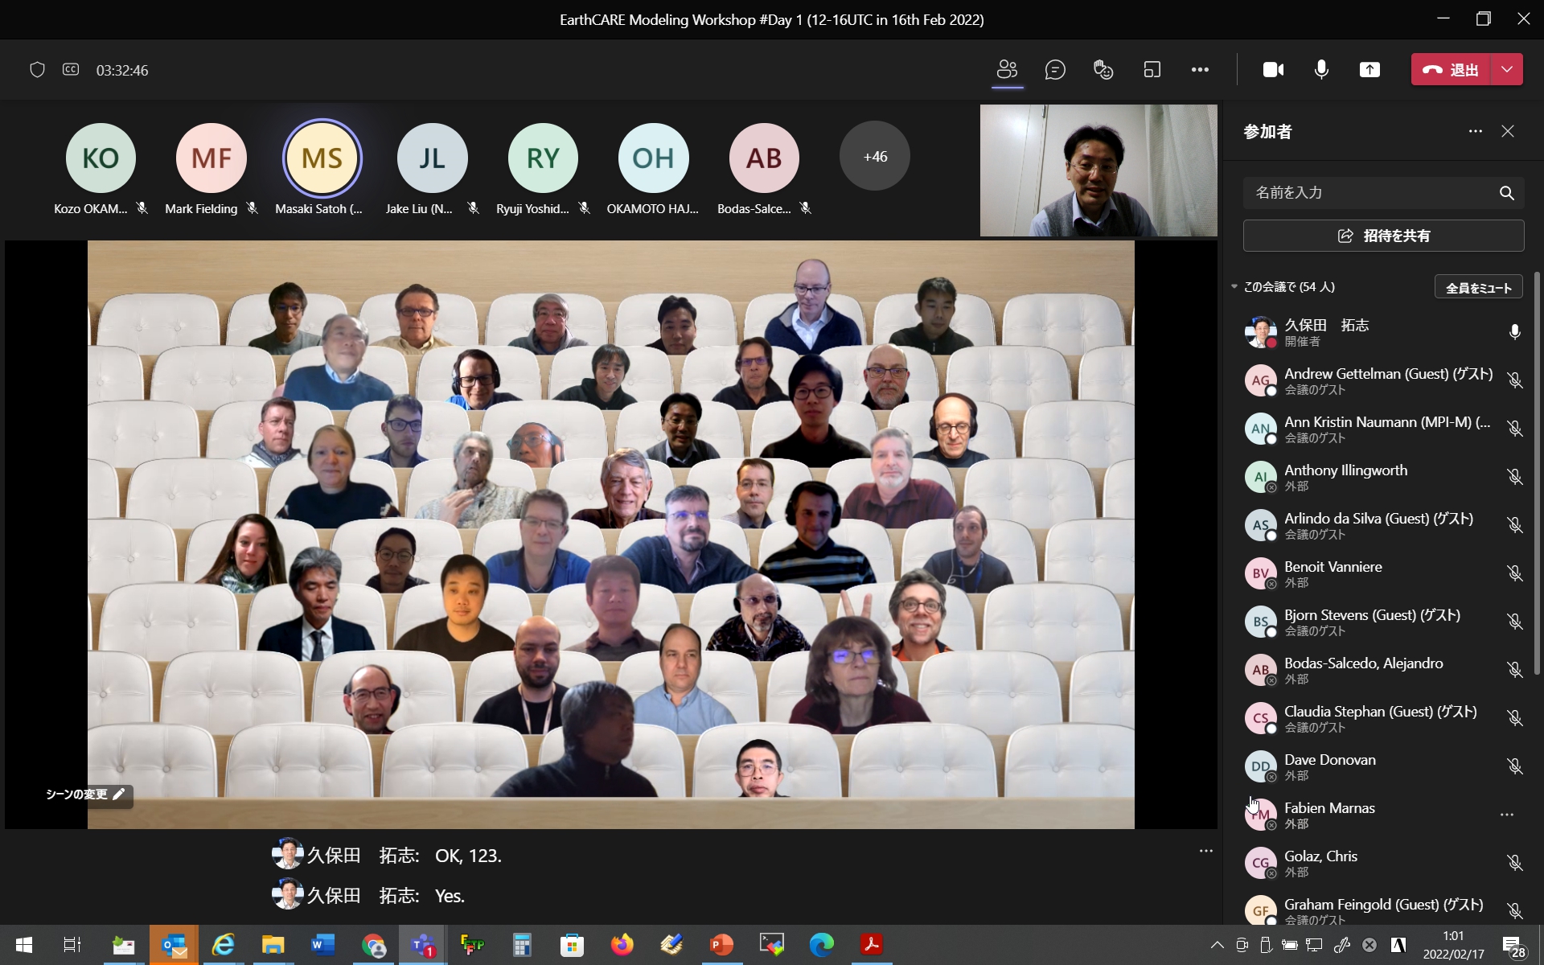
Task: Open the reactions and raise hand icon
Action: tap(1103, 70)
